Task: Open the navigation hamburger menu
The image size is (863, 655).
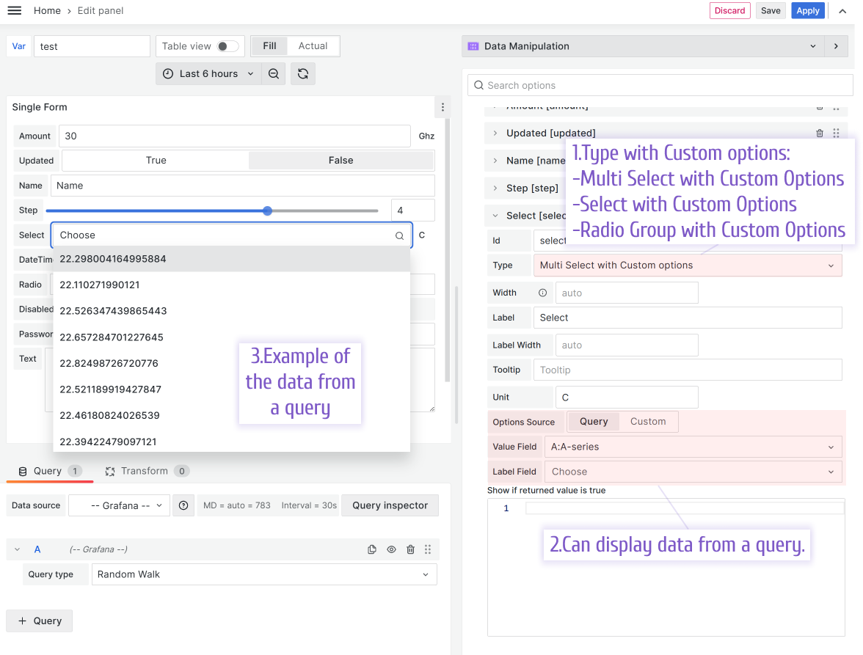Action: tap(15, 10)
